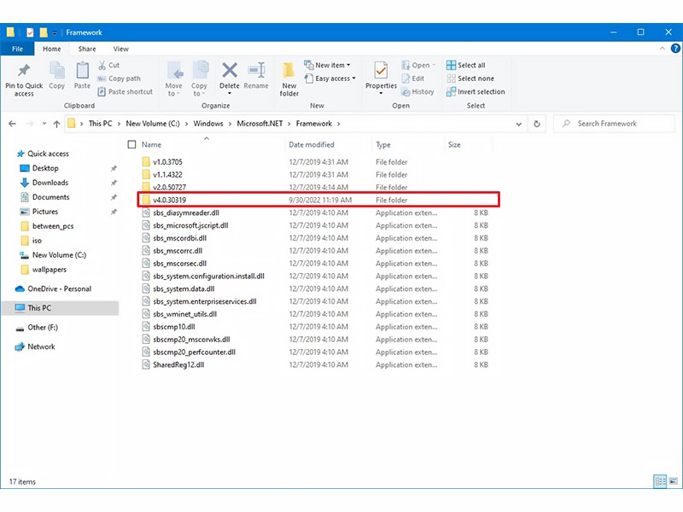
Task: Click Invert selection in ribbon
Action: (x=476, y=92)
